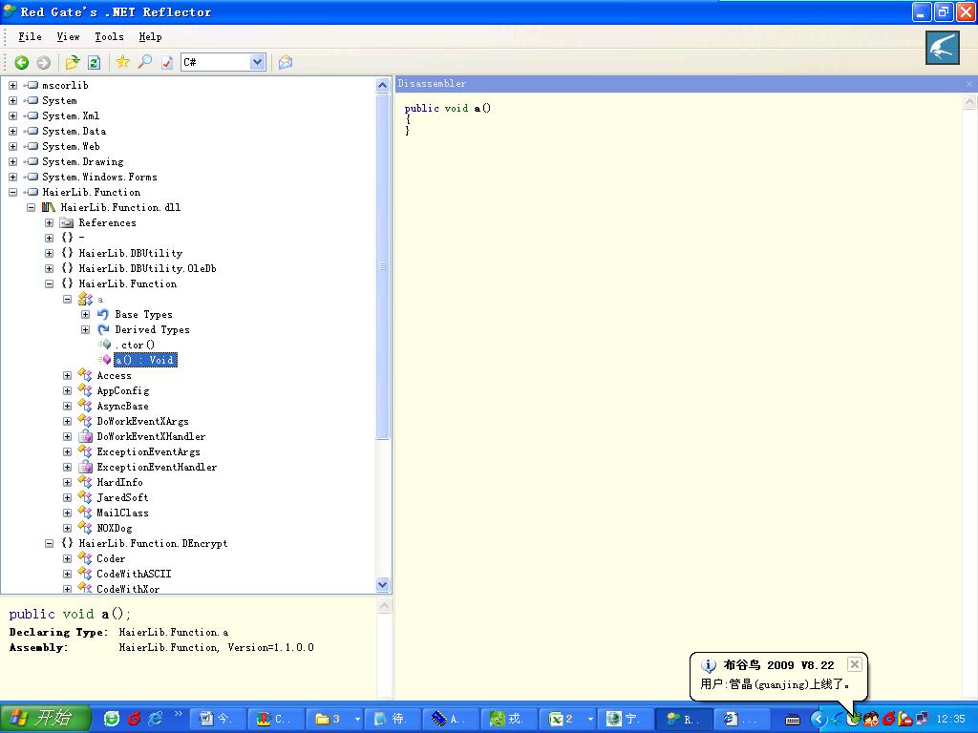Select the .ctor() constructor item
This screenshot has height=733, width=978.
135,346
